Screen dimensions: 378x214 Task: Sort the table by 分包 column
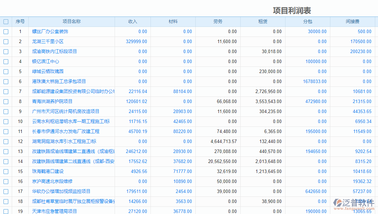click(x=307, y=21)
